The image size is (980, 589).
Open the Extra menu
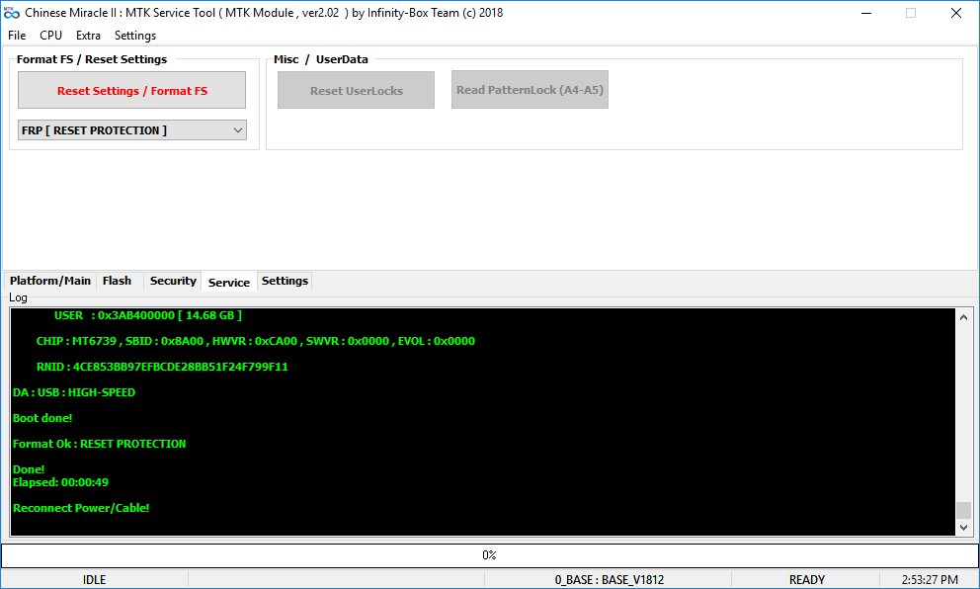coord(88,36)
